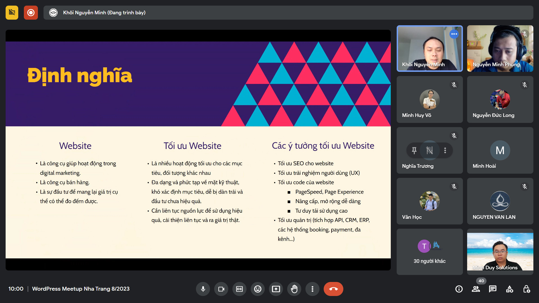Open options on Khôi Nguyễn Minh tile
Image resolution: width=539 pixels, height=303 pixels.
(x=454, y=34)
